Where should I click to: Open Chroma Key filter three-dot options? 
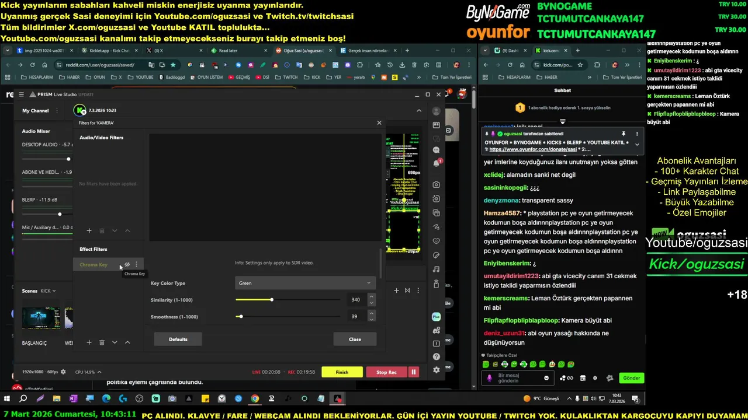[137, 264]
